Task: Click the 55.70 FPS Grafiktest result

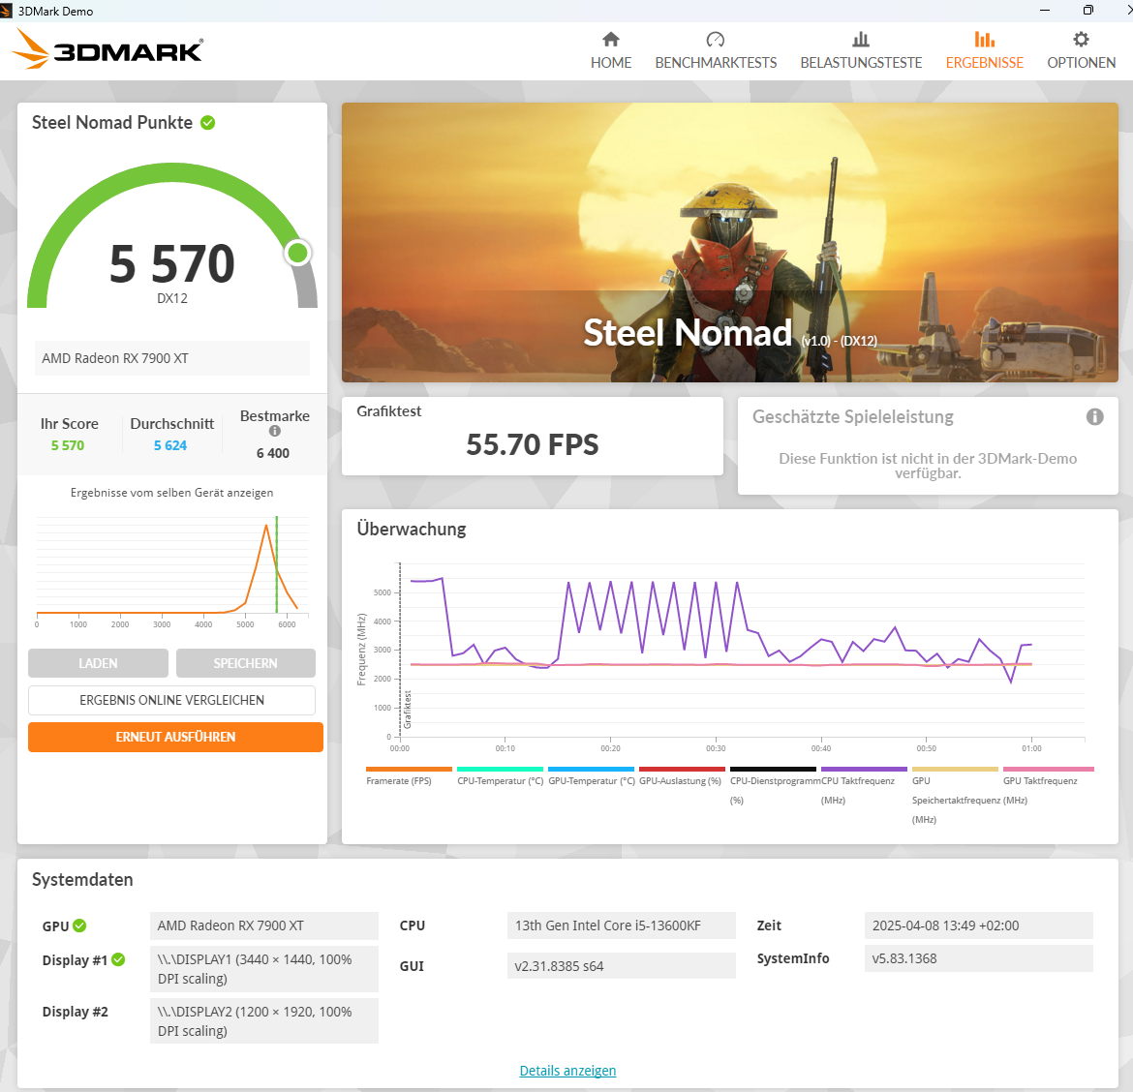Action: [533, 444]
